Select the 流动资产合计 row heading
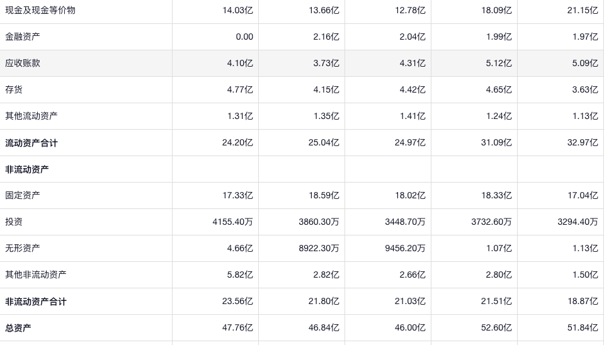The image size is (604, 345). tap(31, 143)
